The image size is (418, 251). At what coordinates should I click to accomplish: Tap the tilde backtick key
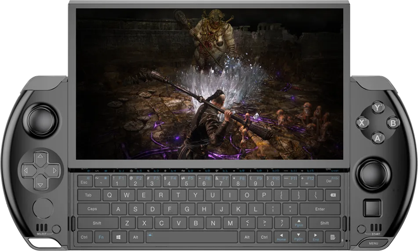102,181
